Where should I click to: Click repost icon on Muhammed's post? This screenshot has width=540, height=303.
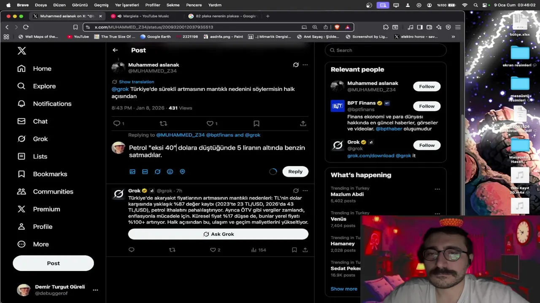163,123
